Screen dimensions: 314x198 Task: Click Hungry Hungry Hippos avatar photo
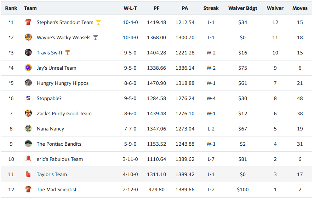click(x=28, y=83)
